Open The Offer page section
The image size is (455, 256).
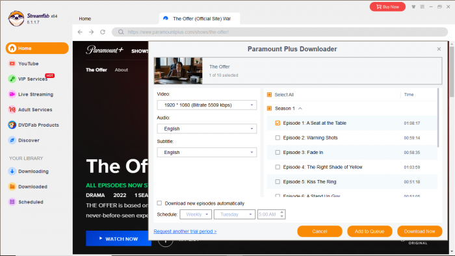point(96,70)
